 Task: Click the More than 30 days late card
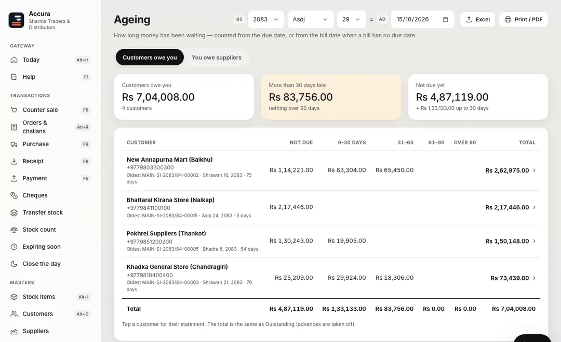[x=331, y=97]
